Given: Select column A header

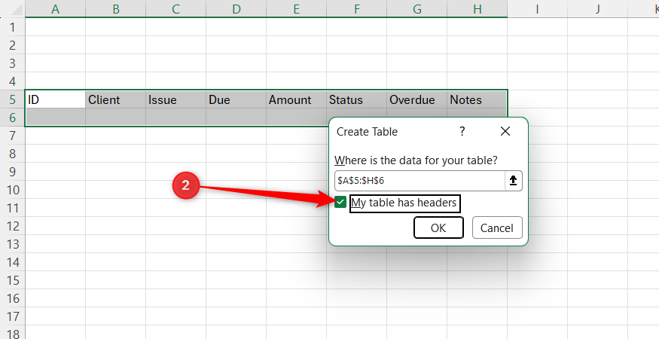Looking at the screenshot, I should (56, 9).
